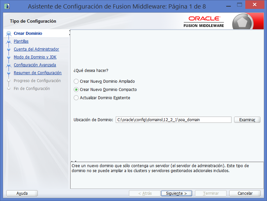The image size is (267, 201).
Task: Select the Crear Dominio step
Action: [x=28, y=33]
